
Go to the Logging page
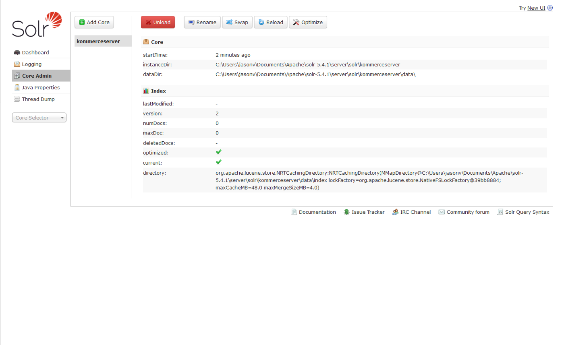click(41, 64)
